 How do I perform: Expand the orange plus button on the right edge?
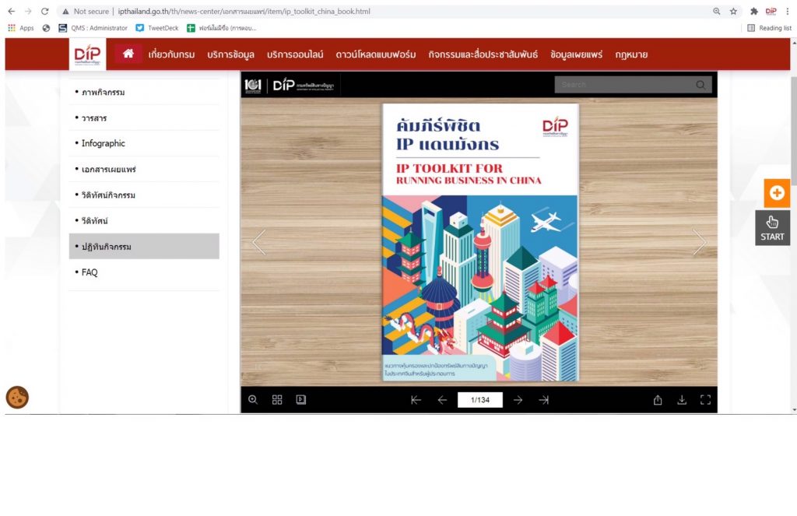point(776,193)
